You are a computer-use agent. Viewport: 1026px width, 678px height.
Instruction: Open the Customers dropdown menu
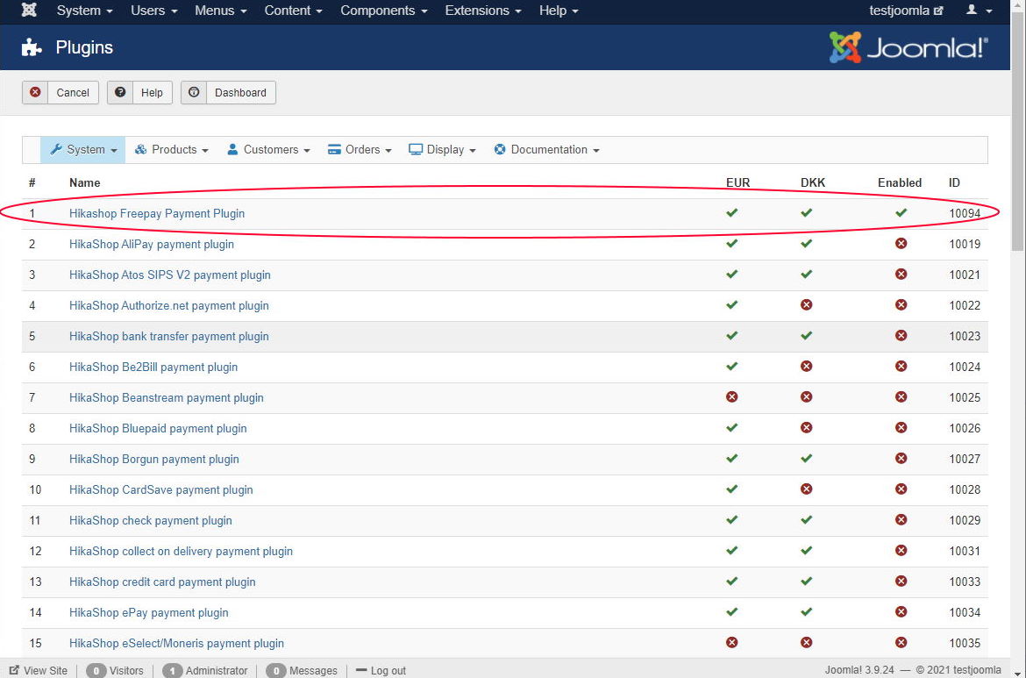pyautogui.click(x=268, y=150)
